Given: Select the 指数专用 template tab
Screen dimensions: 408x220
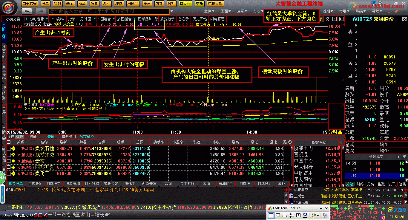Looking at the screenshot, I should tap(69, 137).
